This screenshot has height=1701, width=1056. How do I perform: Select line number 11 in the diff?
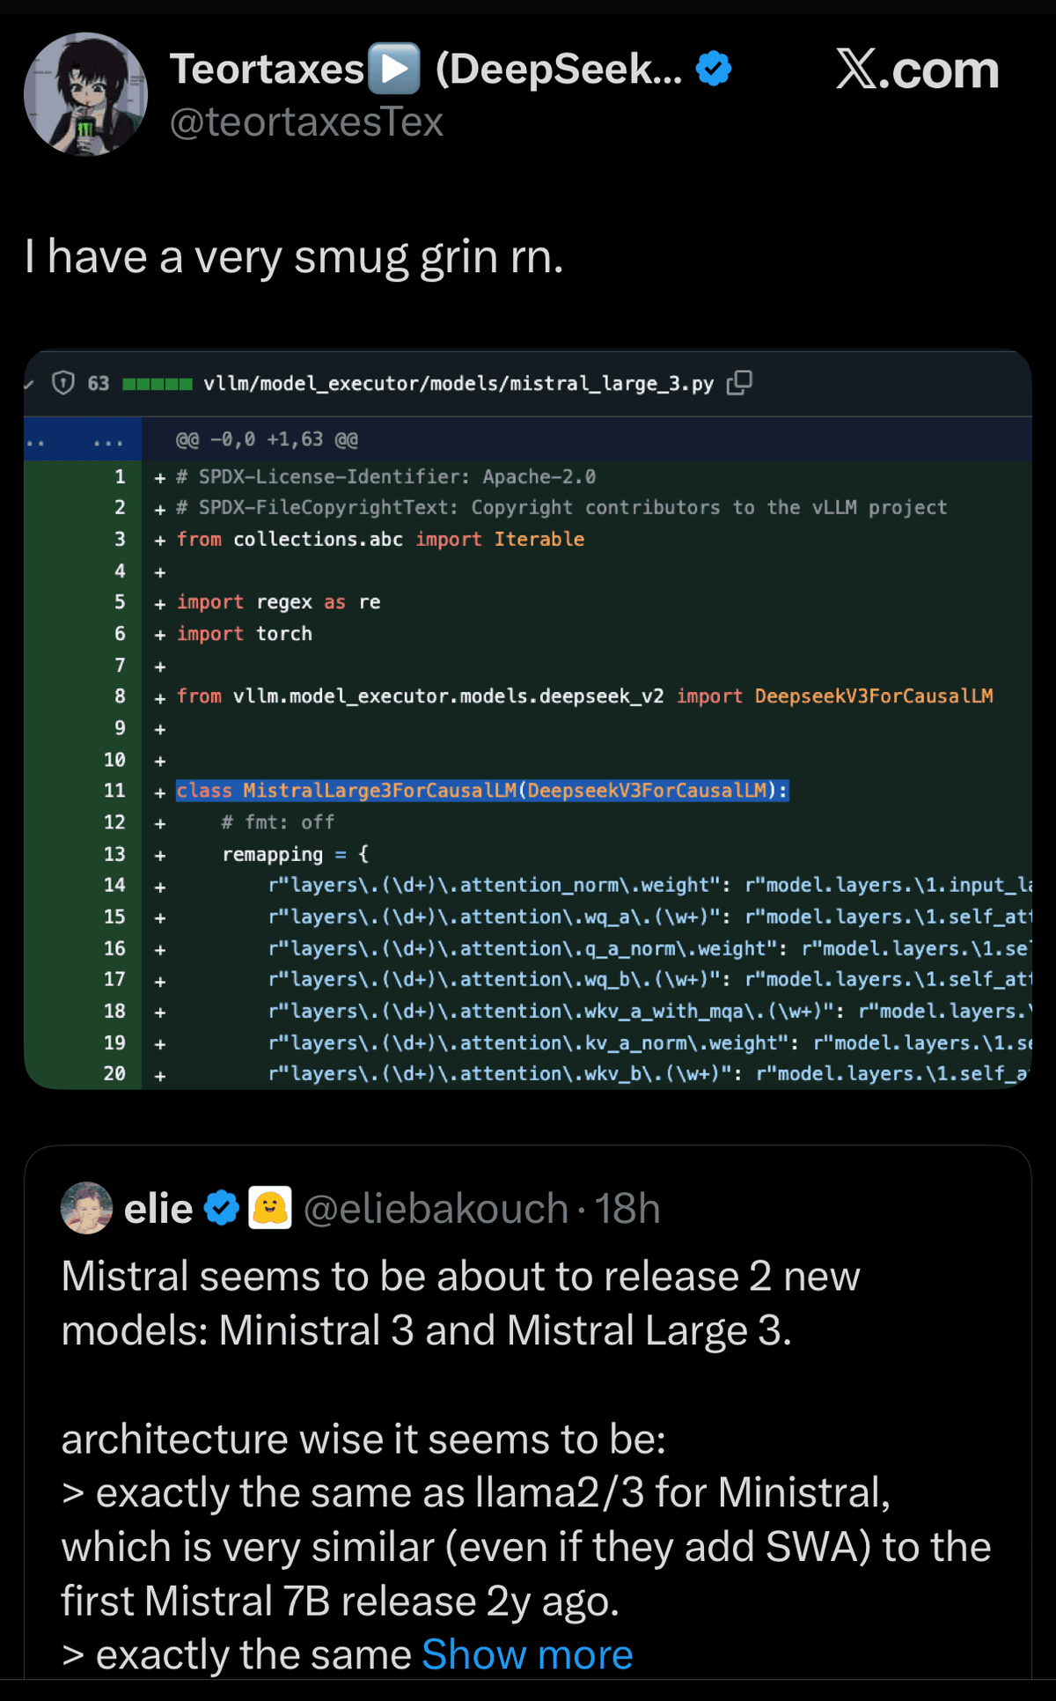[114, 791]
